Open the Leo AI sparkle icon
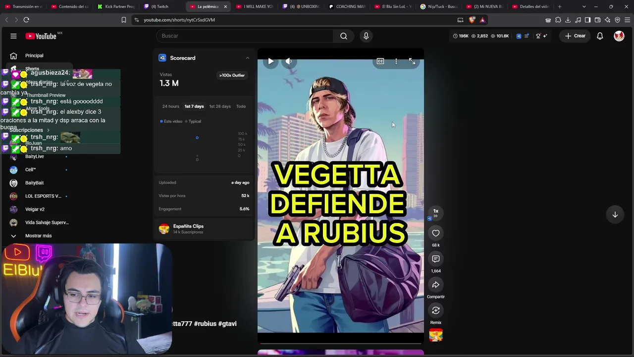This screenshot has height=357, width=634. coord(607,20)
